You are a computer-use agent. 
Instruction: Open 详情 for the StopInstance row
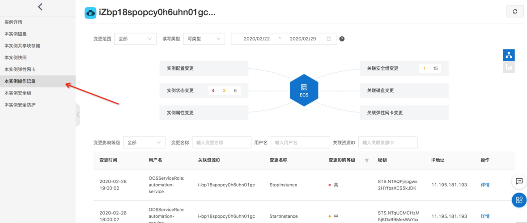[485, 185]
